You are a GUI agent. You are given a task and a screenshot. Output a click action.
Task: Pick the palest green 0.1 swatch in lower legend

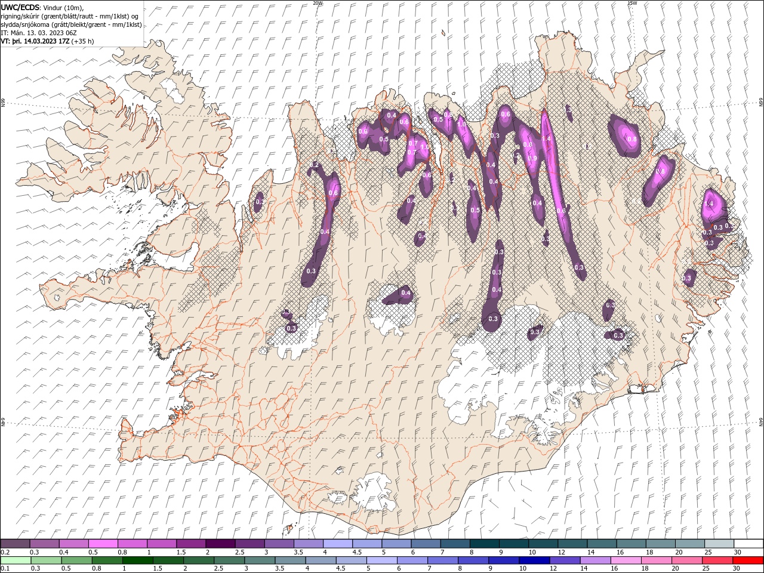pyautogui.click(x=16, y=560)
